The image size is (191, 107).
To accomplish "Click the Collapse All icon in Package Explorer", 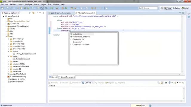I will 30,13.
